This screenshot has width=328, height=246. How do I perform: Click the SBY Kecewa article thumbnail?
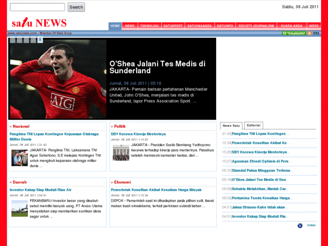click(x=121, y=153)
